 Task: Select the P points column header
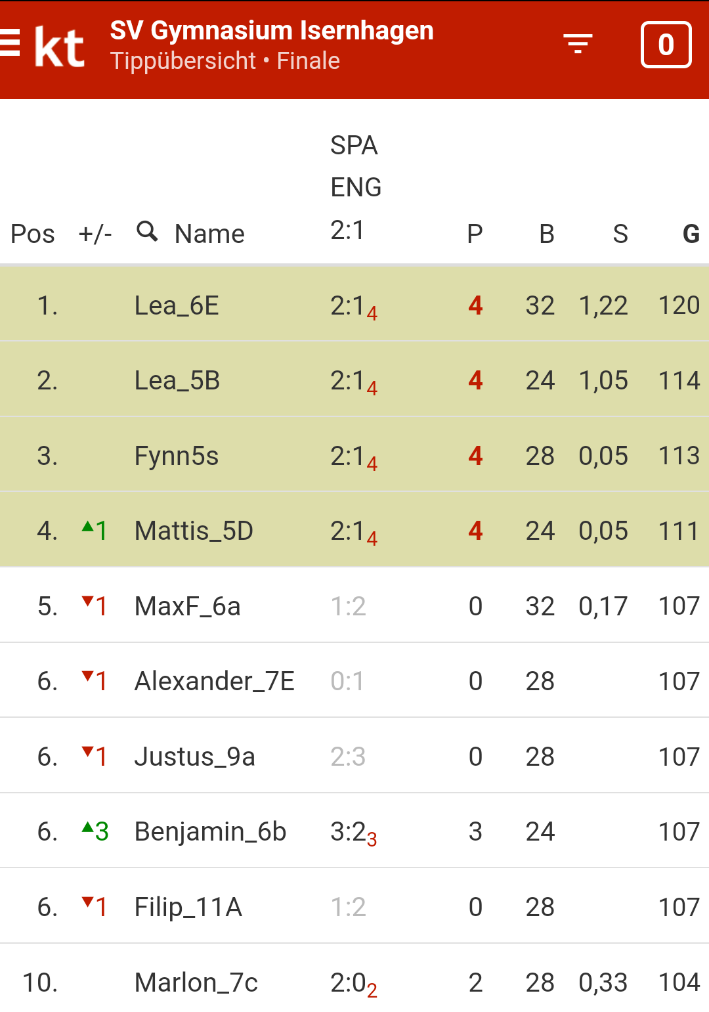click(475, 234)
